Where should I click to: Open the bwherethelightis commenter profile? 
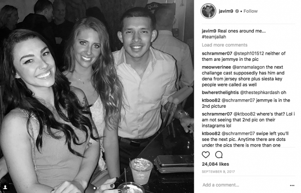pos(220,92)
